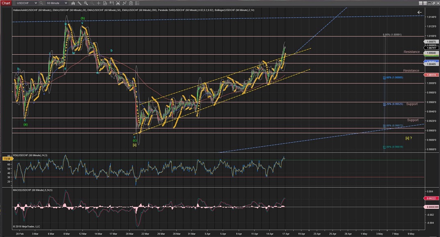The height and width of the screenshot is (237, 440).
Task: Open the strategies line-node icon
Action: point(124,3)
